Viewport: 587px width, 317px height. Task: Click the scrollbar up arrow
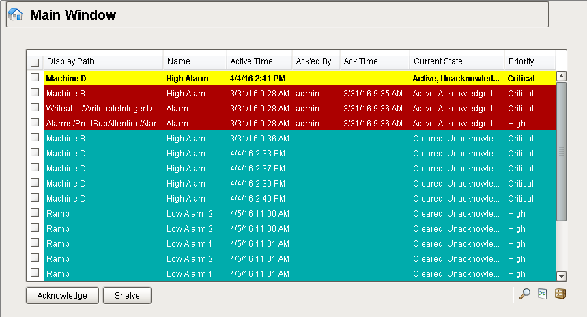[x=561, y=77]
